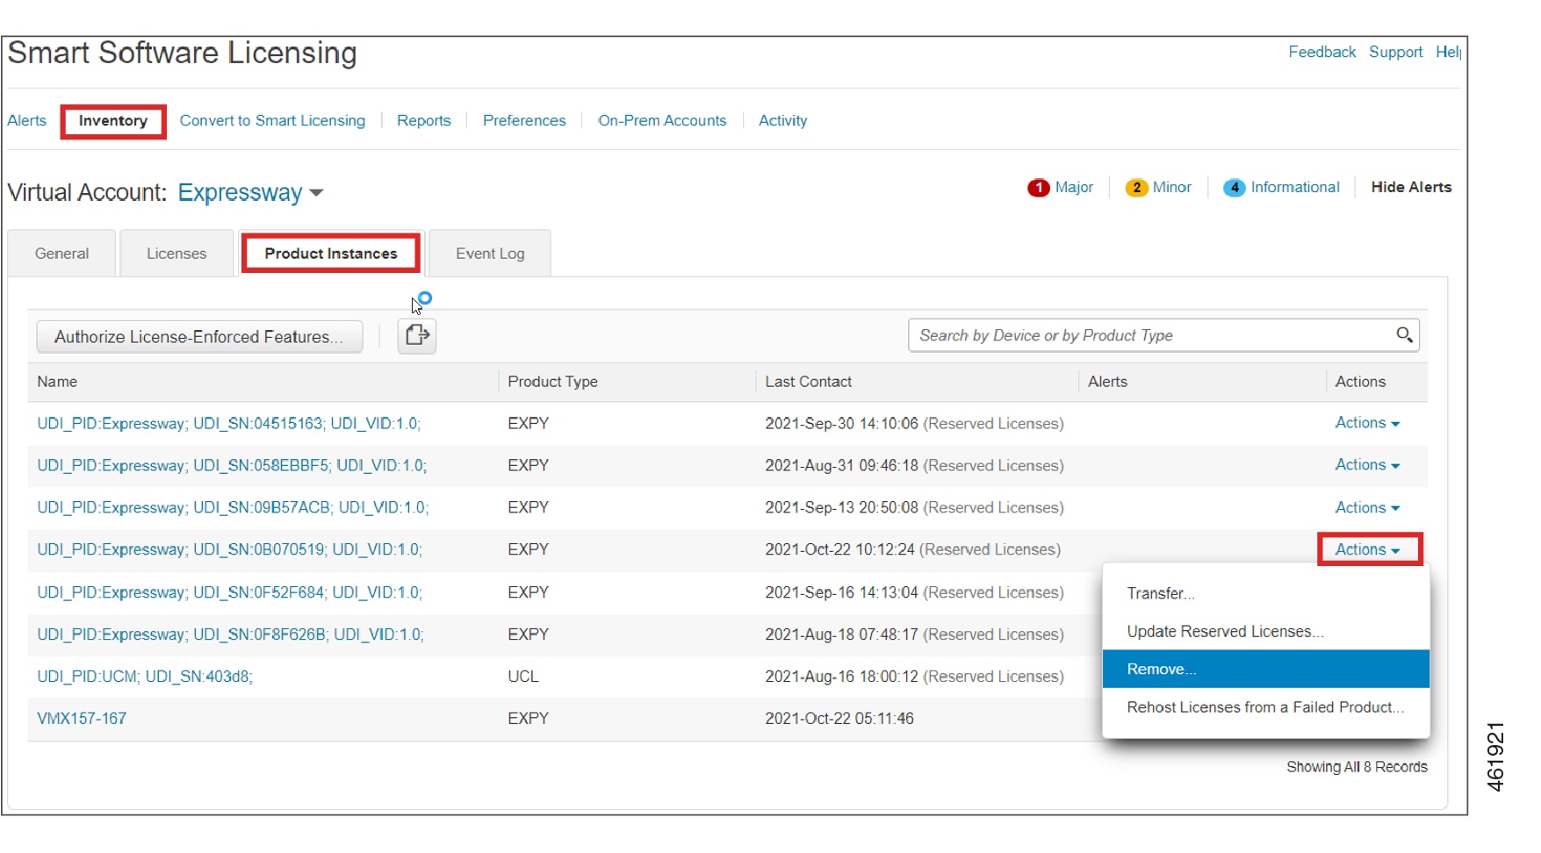Click the export product instances icon
Viewport: 1541px width, 853px height.
tap(417, 336)
